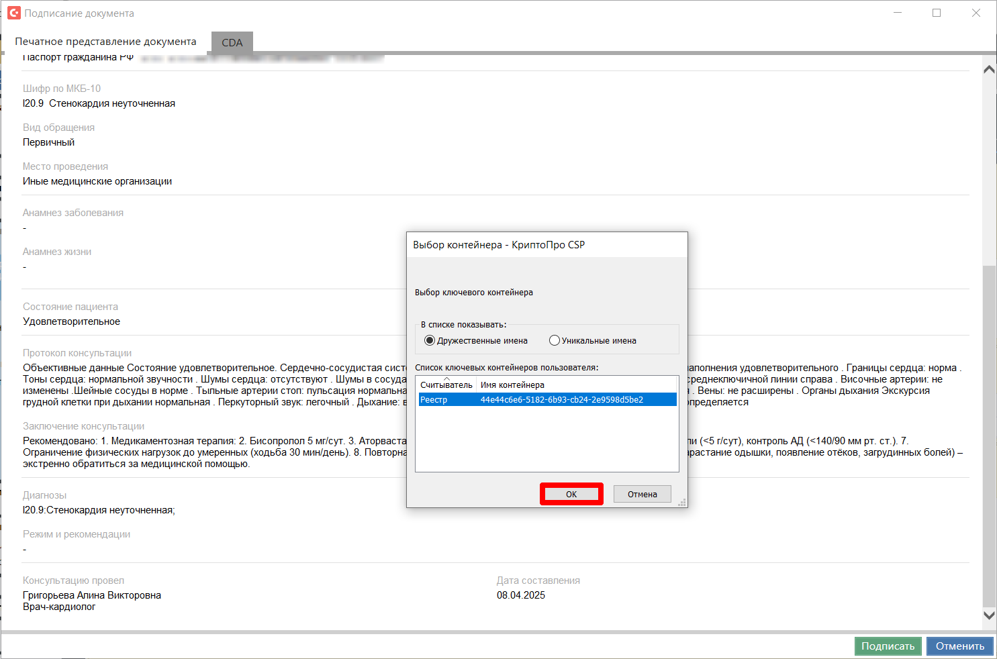
Task: Click the green Подписать button
Action: (x=888, y=646)
